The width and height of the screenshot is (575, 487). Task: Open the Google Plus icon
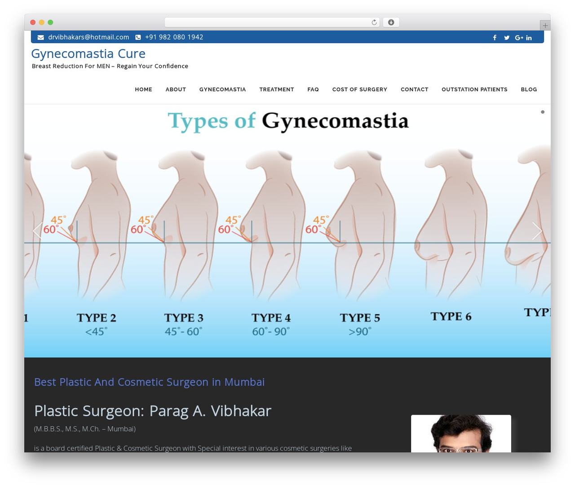tap(519, 38)
